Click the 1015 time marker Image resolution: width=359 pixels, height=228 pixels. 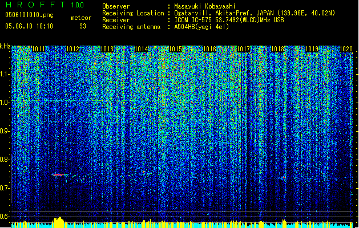[175, 49]
